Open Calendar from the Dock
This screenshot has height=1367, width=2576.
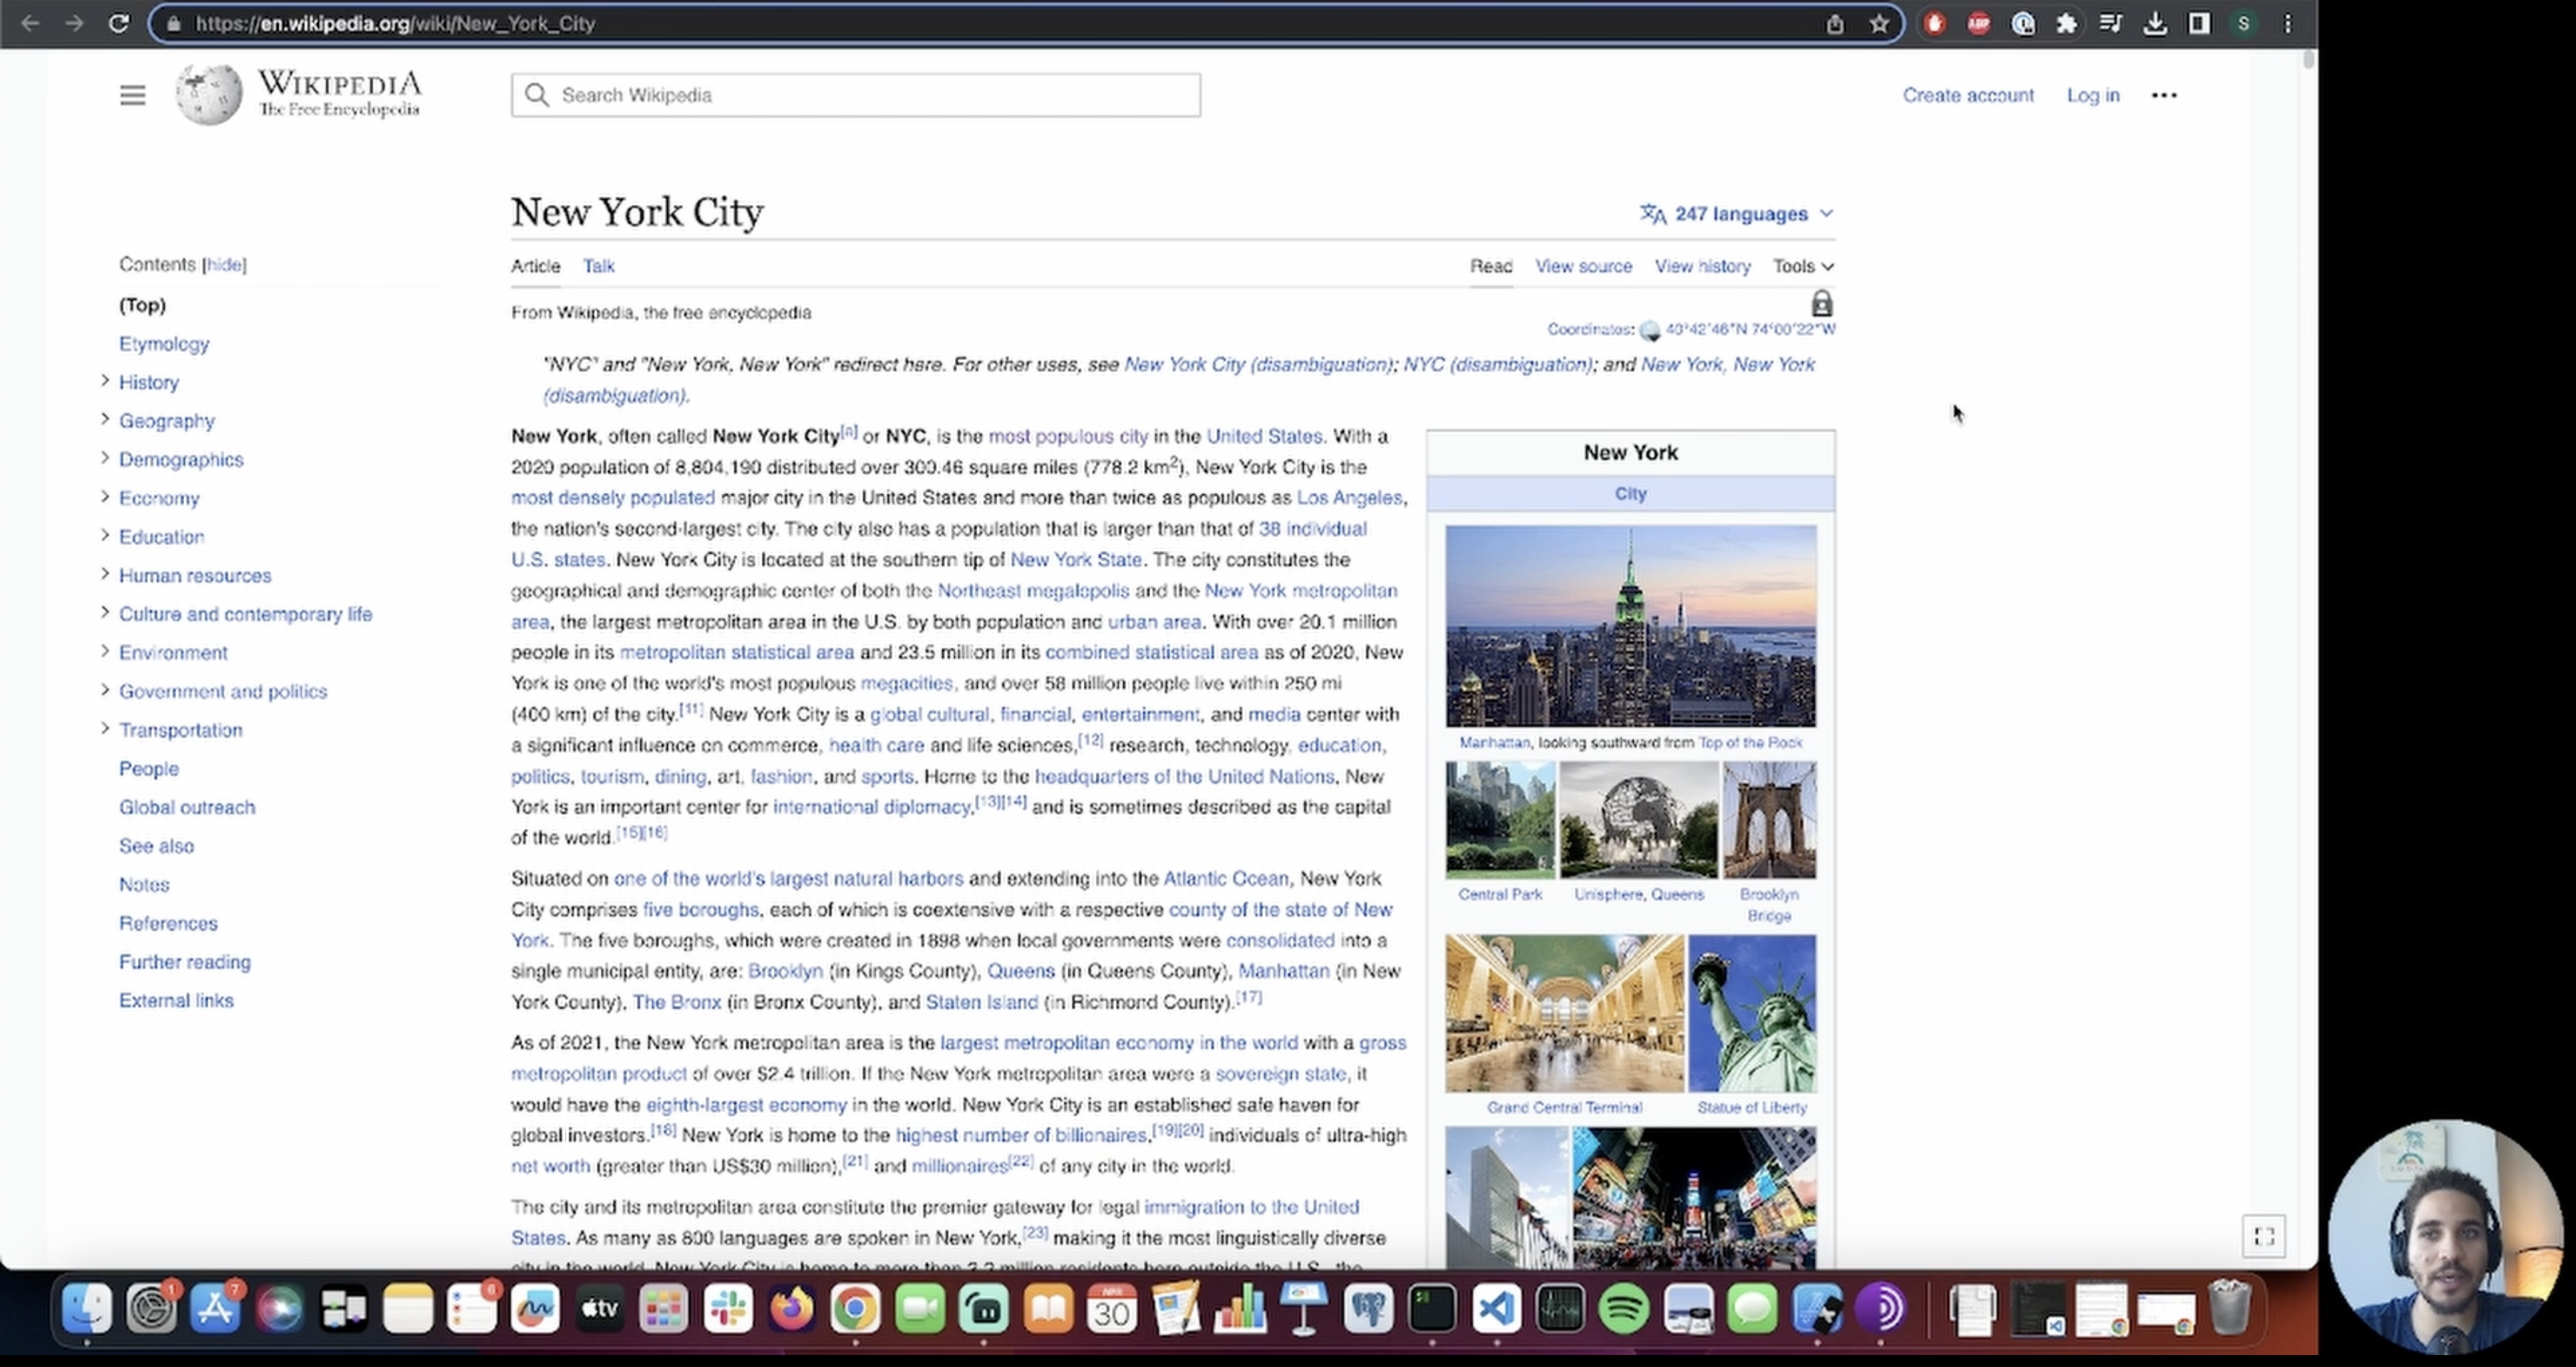point(1112,1309)
